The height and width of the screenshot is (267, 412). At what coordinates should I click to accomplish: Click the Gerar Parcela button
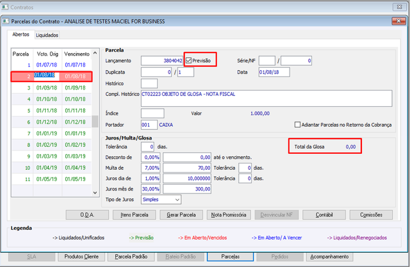point(181,215)
